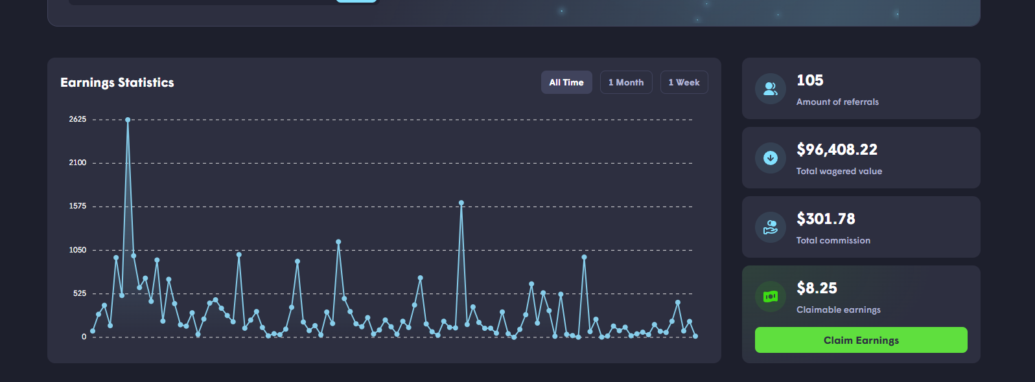The image size is (1035, 382).
Task: Click the $96,408.22 total wagered value
Action: click(837, 150)
